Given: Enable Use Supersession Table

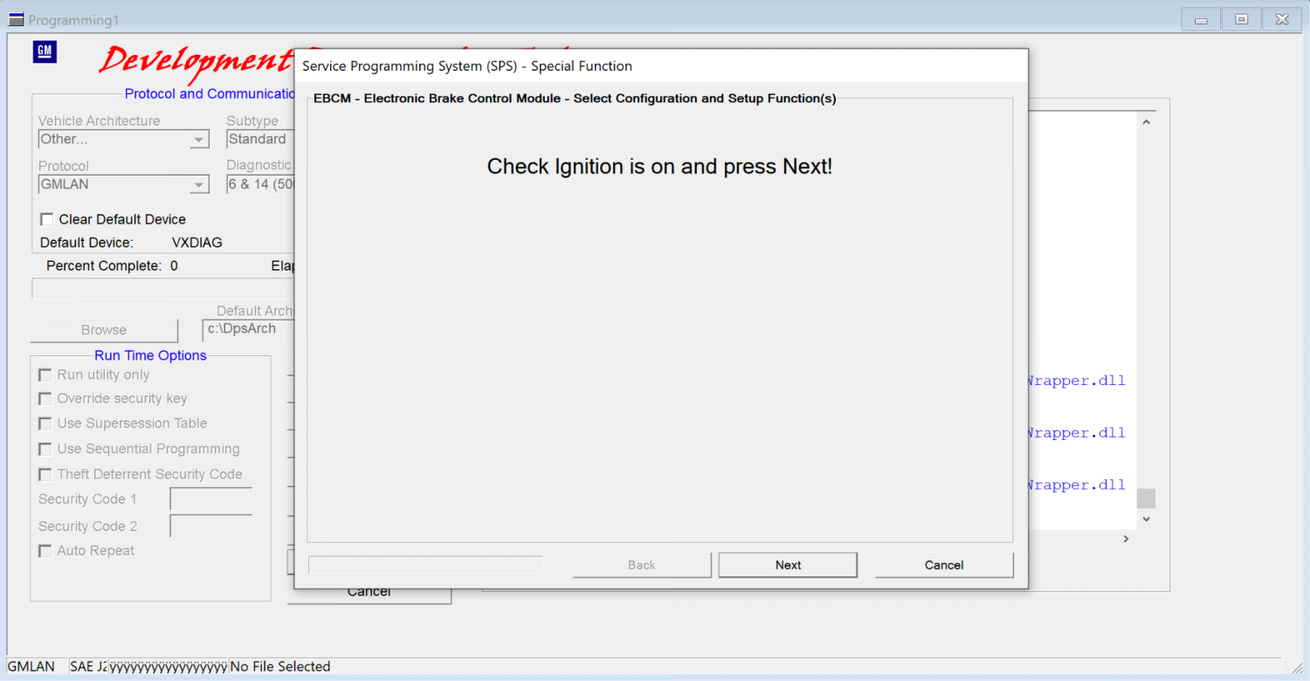Looking at the screenshot, I should tap(45, 423).
